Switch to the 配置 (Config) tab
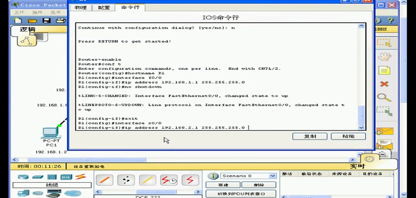The image size is (416, 198). (x=104, y=7)
